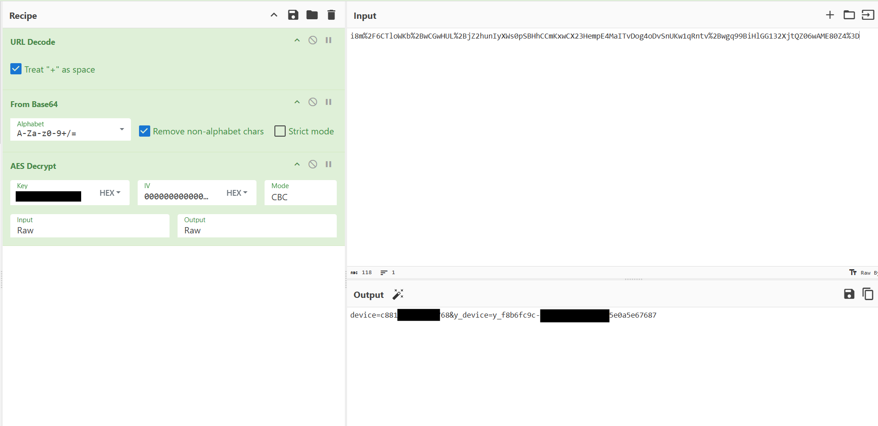This screenshot has height=426, width=878.
Task: Set breakpoint on URL Decode
Action: (x=328, y=40)
